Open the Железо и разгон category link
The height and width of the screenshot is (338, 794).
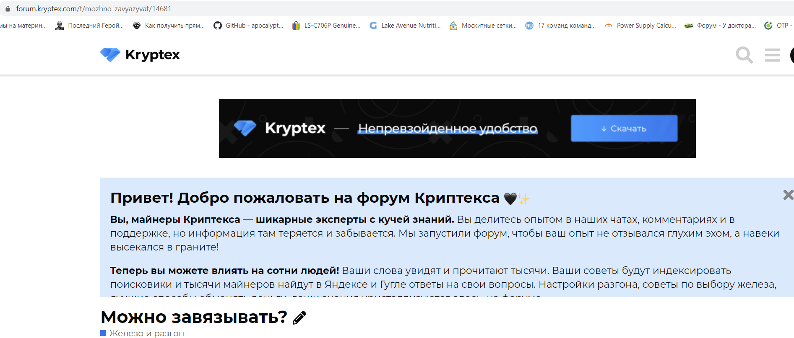click(147, 333)
